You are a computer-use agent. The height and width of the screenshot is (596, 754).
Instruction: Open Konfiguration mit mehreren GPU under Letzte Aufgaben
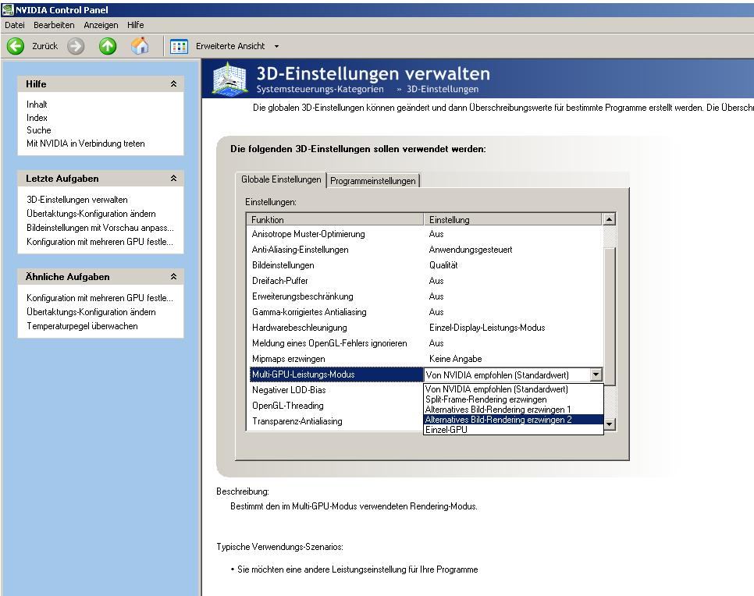[100, 241]
